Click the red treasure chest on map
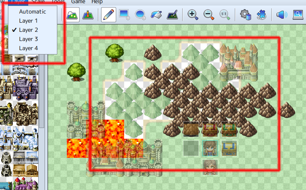Image resolution: width=306 pixels, height=190 pixels. pyautogui.click(x=210, y=129)
